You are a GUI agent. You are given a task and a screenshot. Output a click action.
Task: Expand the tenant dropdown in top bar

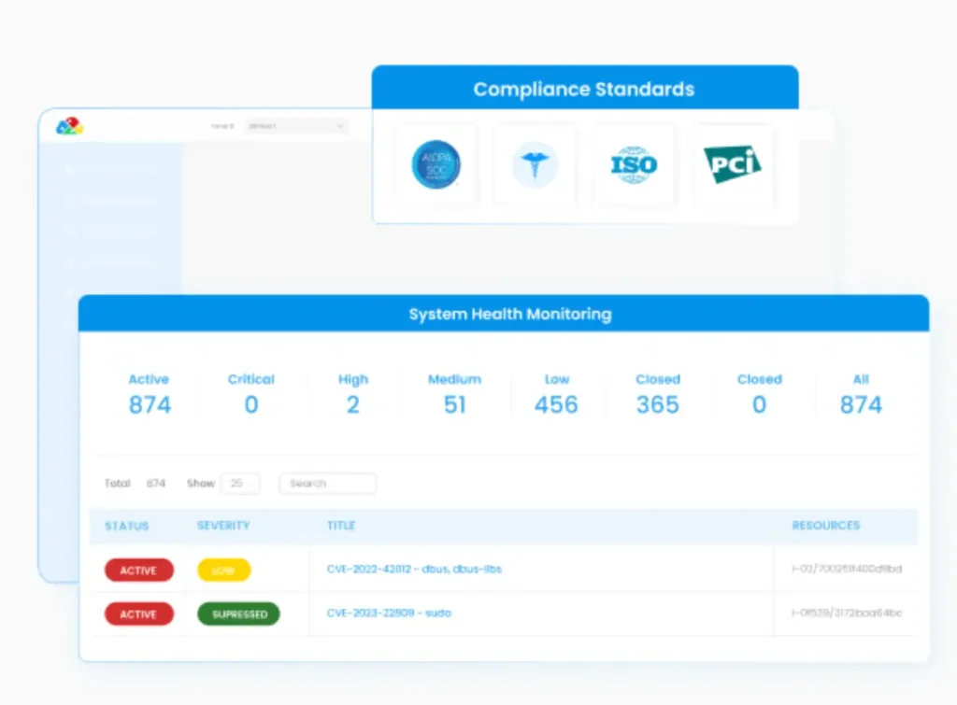pyautogui.click(x=295, y=126)
